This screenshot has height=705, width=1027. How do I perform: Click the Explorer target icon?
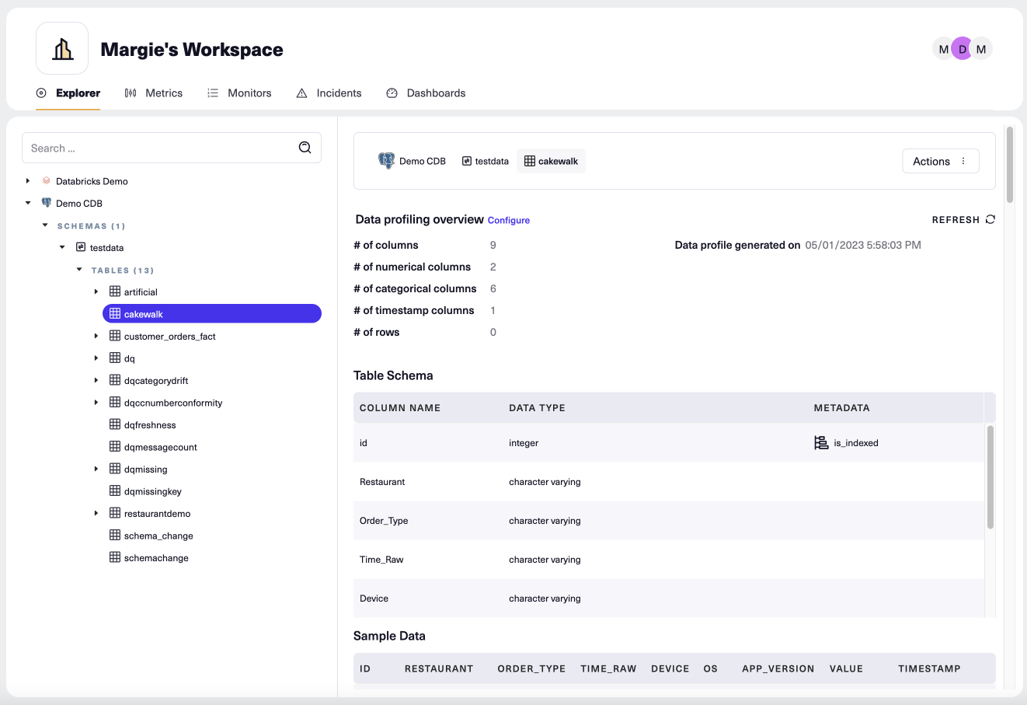click(x=42, y=92)
